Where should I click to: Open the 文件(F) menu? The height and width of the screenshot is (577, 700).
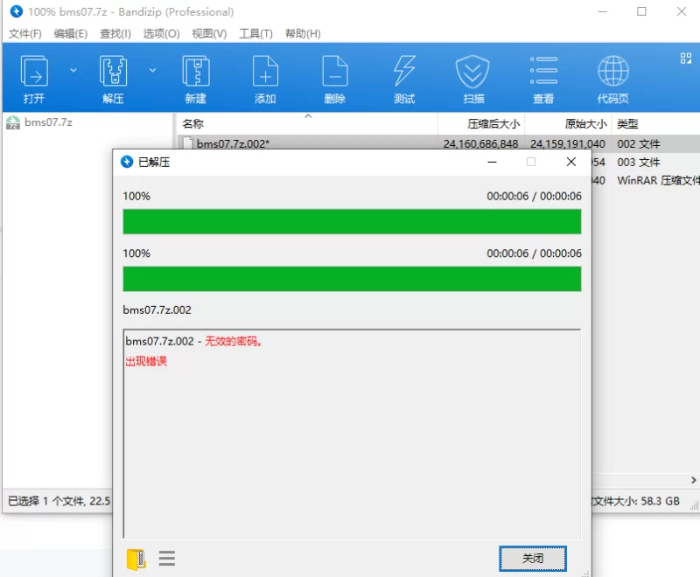click(x=25, y=34)
